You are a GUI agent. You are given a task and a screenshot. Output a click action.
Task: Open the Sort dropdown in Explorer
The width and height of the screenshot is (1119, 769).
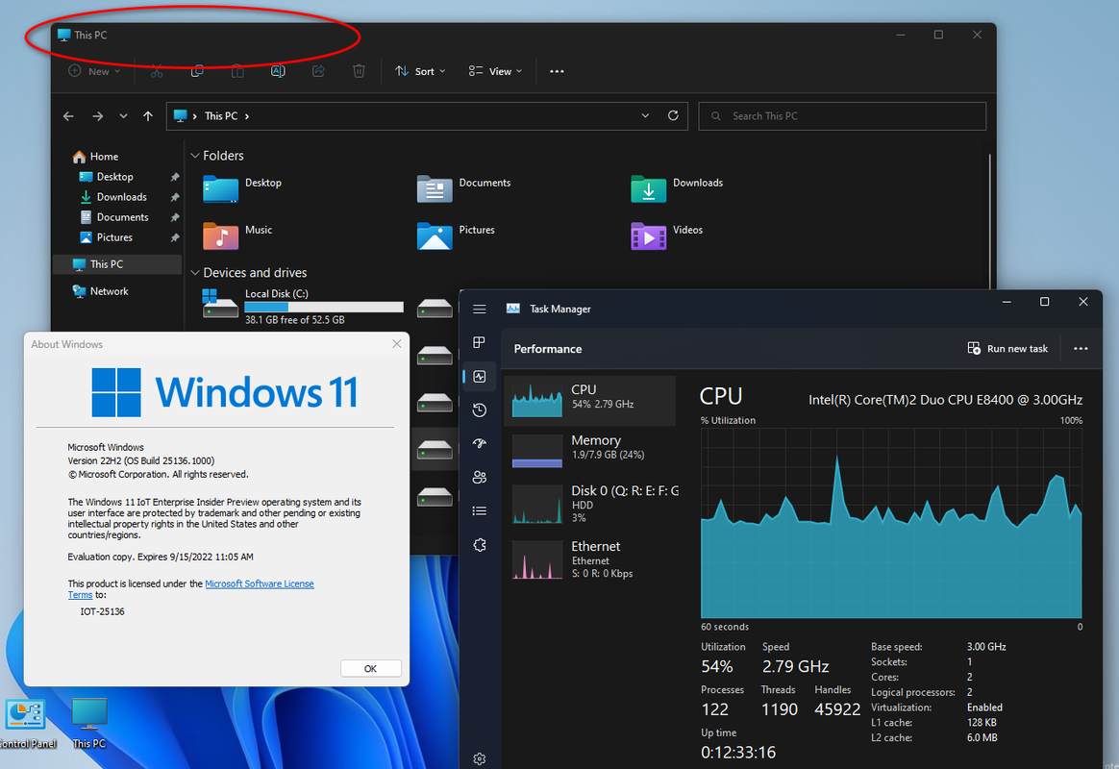(x=420, y=71)
